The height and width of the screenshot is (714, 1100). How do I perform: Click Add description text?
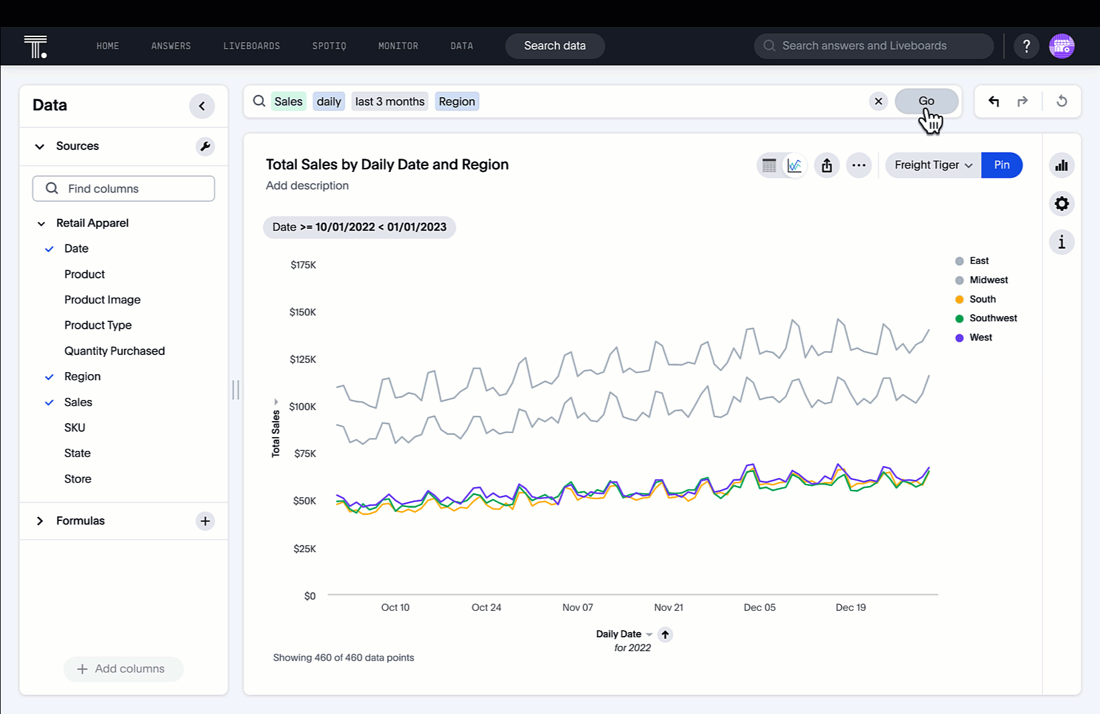(307, 186)
